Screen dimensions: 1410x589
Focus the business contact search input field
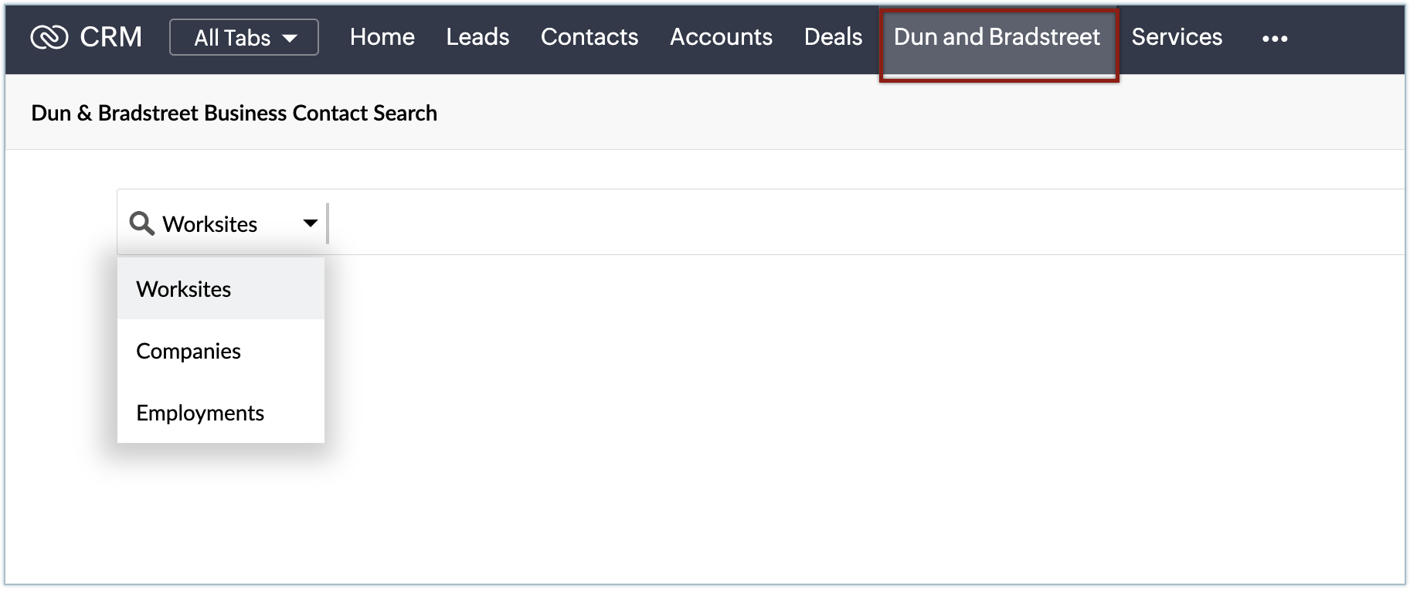[850, 223]
